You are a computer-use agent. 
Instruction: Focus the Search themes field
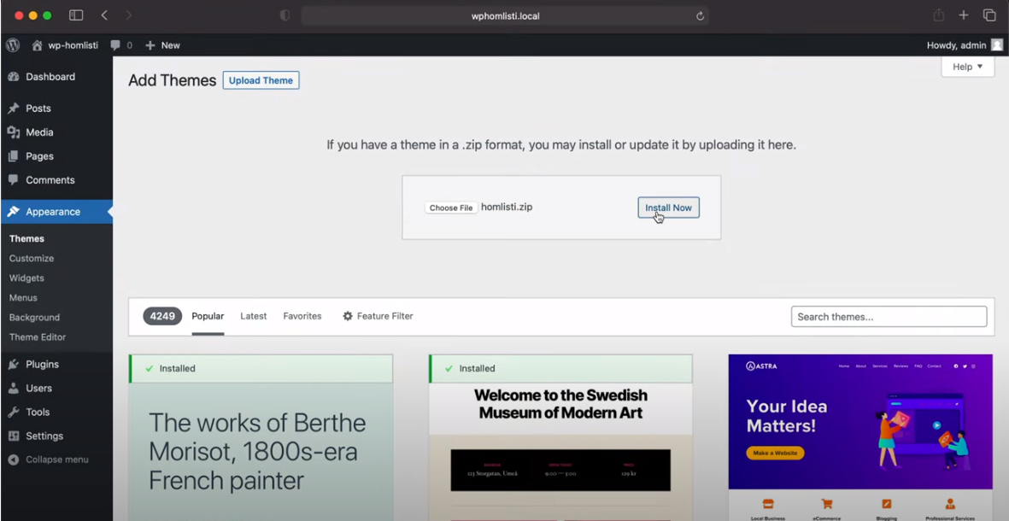pos(889,317)
